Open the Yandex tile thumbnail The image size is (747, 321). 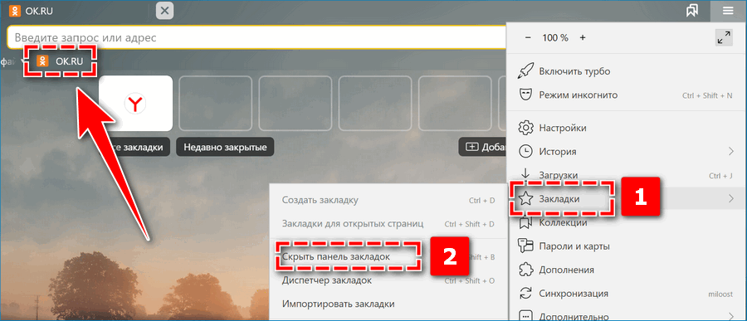click(136, 103)
